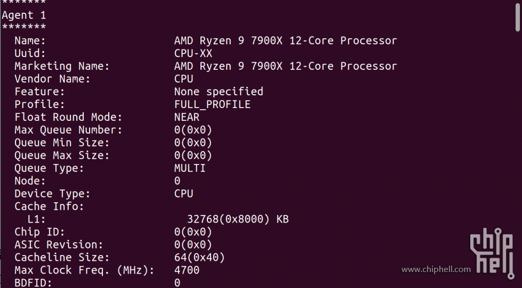Click the ASIC Revision label
This screenshot has height=288, width=522.
coord(59,245)
